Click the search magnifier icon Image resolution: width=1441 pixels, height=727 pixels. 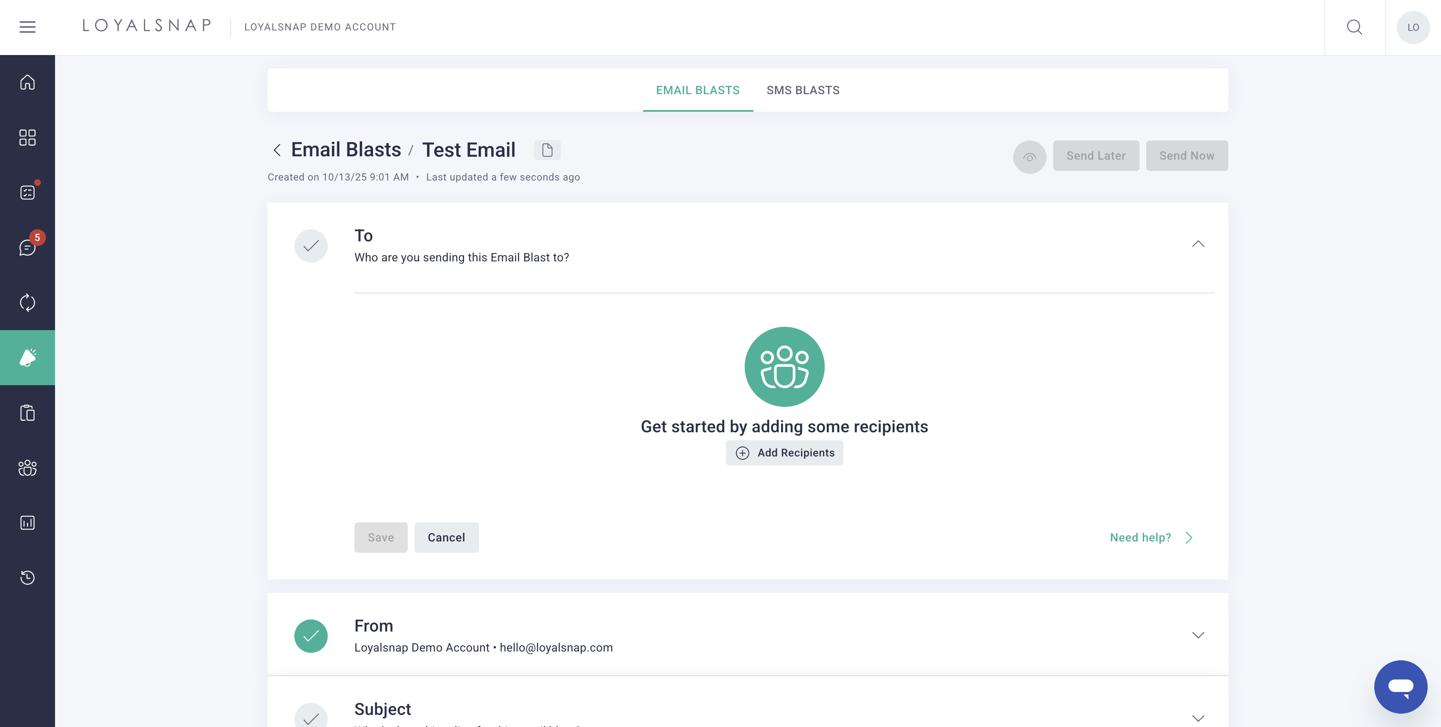[x=1354, y=27]
